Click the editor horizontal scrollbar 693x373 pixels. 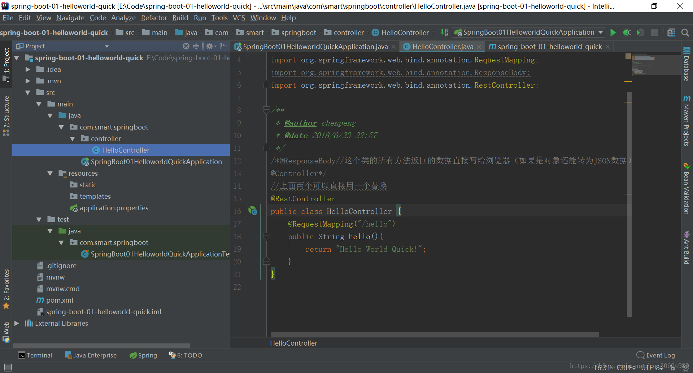(x=435, y=334)
